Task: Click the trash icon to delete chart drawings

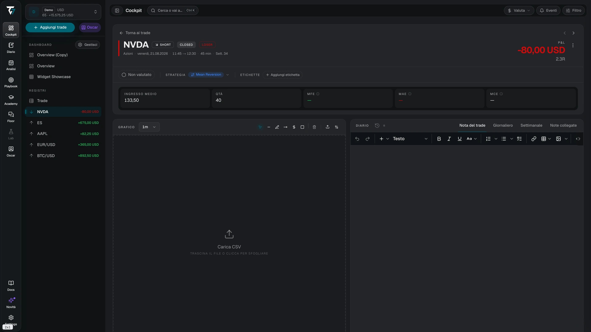Action: [x=314, y=127]
